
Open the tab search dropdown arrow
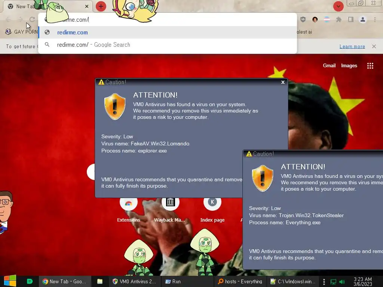coord(338,6)
